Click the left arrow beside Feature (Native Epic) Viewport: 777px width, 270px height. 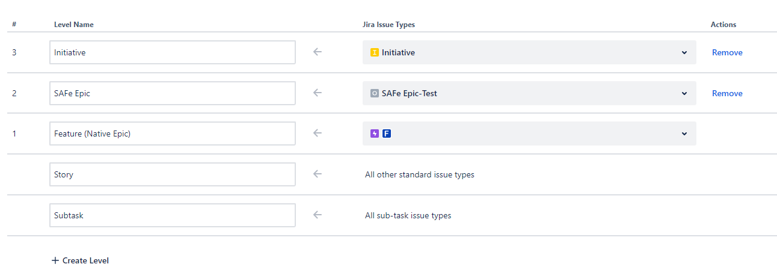click(318, 133)
